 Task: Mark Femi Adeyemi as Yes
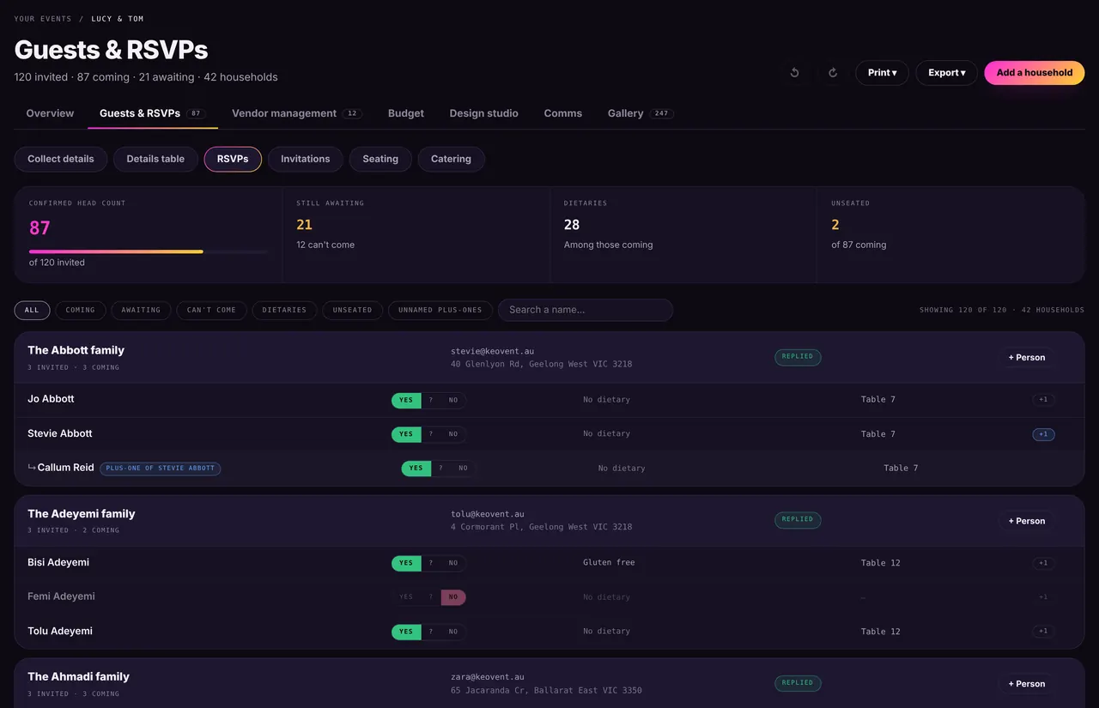(406, 597)
